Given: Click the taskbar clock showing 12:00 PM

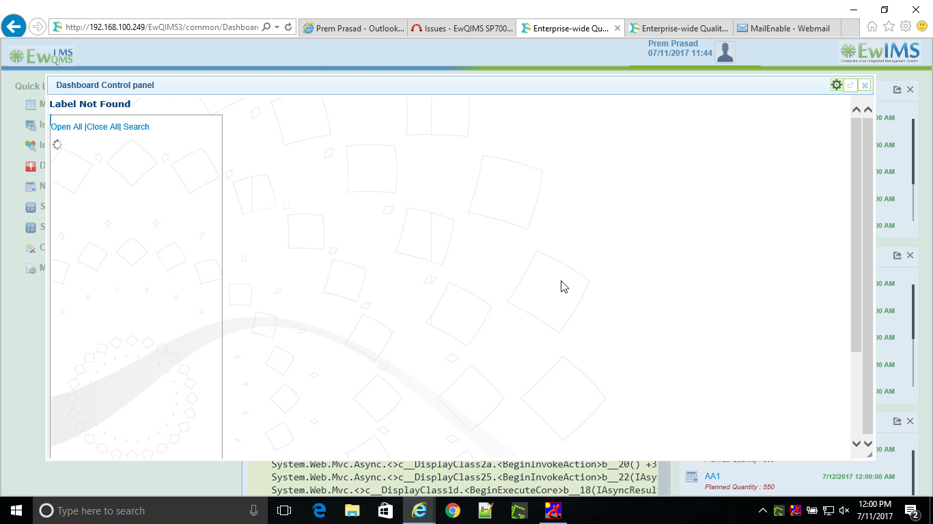Looking at the screenshot, I should click(x=874, y=510).
